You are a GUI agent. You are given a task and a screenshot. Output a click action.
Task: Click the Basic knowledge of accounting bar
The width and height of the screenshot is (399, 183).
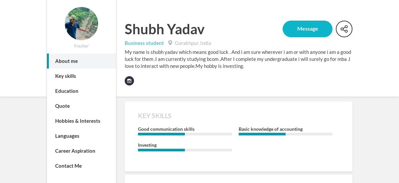[286, 134]
